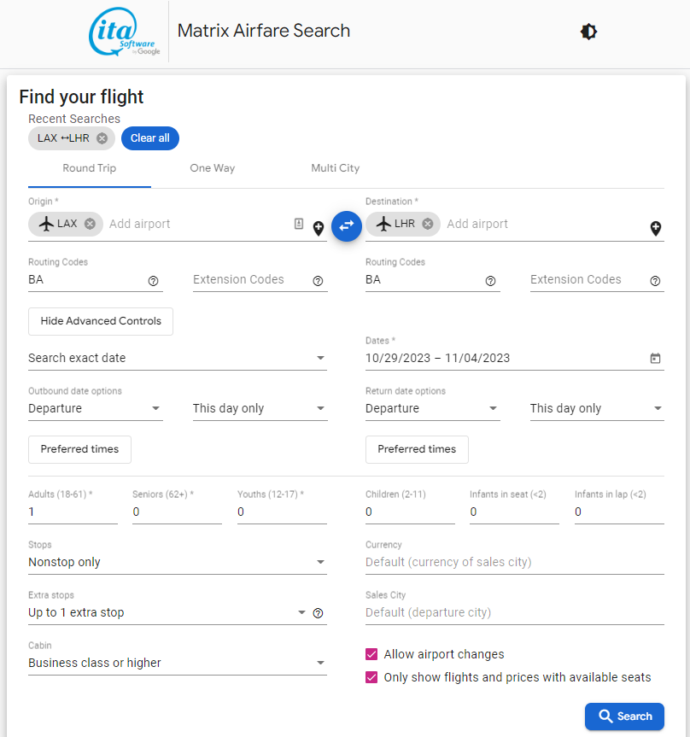This screenshot has width=690, height=737.
Task: Click the Clear all button
Action: pyautogui.click(x=150, y=138)
